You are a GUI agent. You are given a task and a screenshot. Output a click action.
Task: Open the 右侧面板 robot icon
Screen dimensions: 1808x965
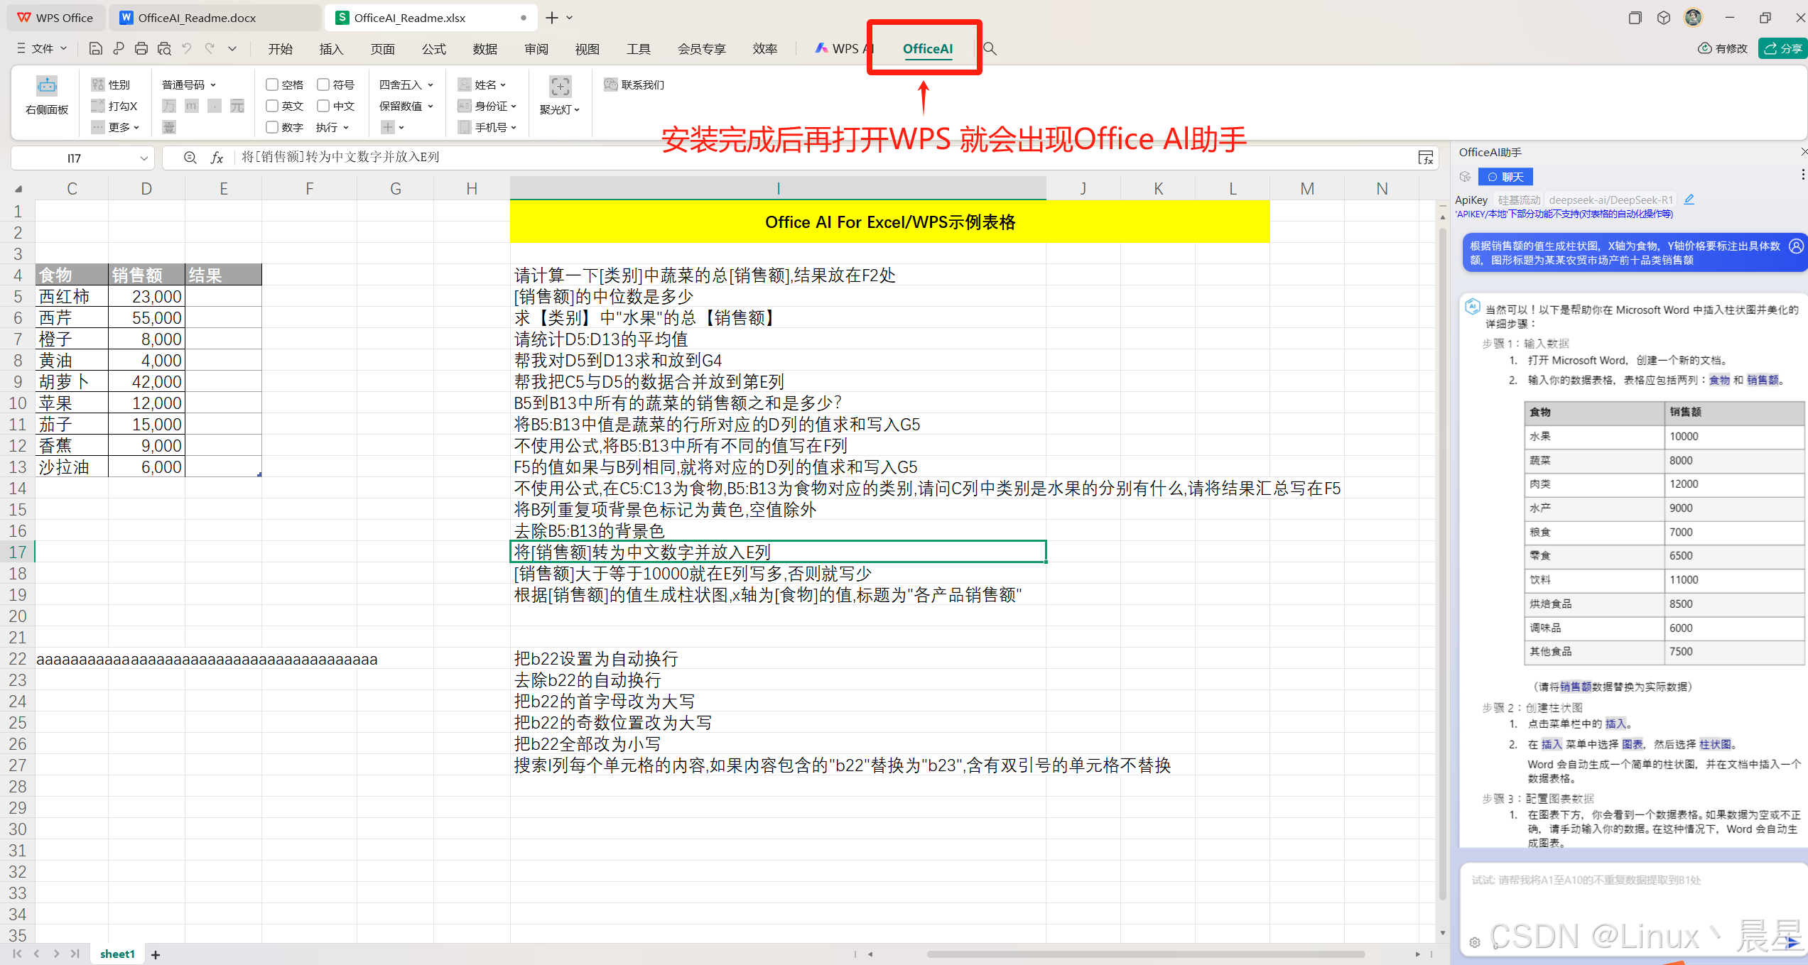[x=47, y=87]
